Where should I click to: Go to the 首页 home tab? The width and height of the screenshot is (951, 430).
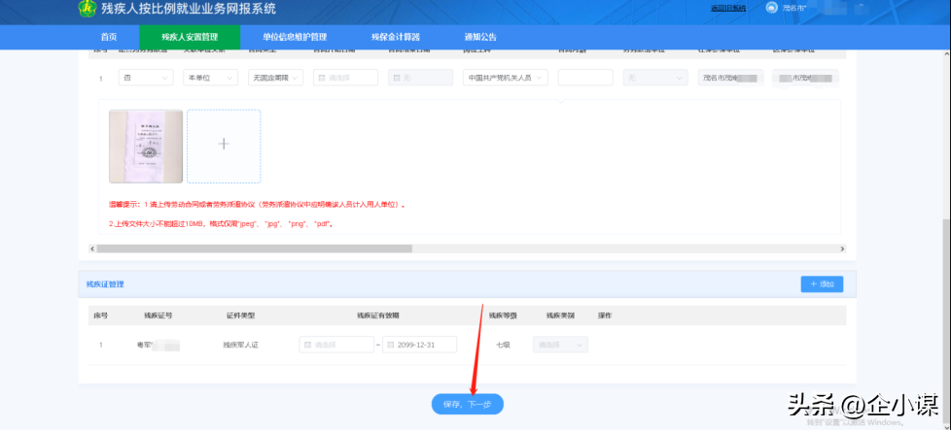point(109,37)
